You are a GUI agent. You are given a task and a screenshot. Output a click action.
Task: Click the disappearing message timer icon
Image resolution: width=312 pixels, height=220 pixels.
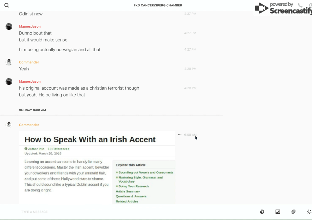[262, 212]
